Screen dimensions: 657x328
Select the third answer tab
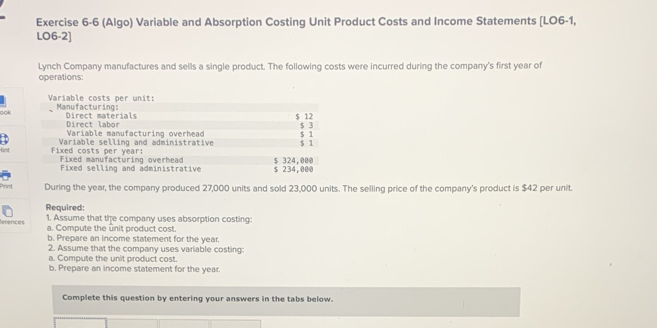(185, 323)
